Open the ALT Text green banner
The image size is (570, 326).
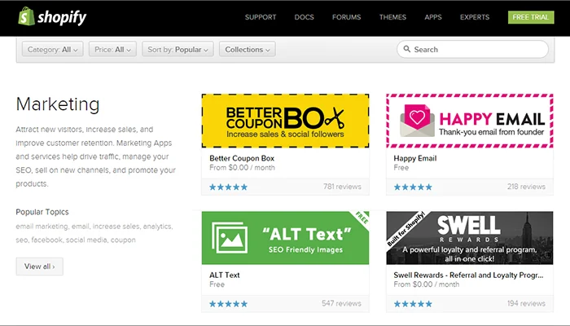point(285,238)
